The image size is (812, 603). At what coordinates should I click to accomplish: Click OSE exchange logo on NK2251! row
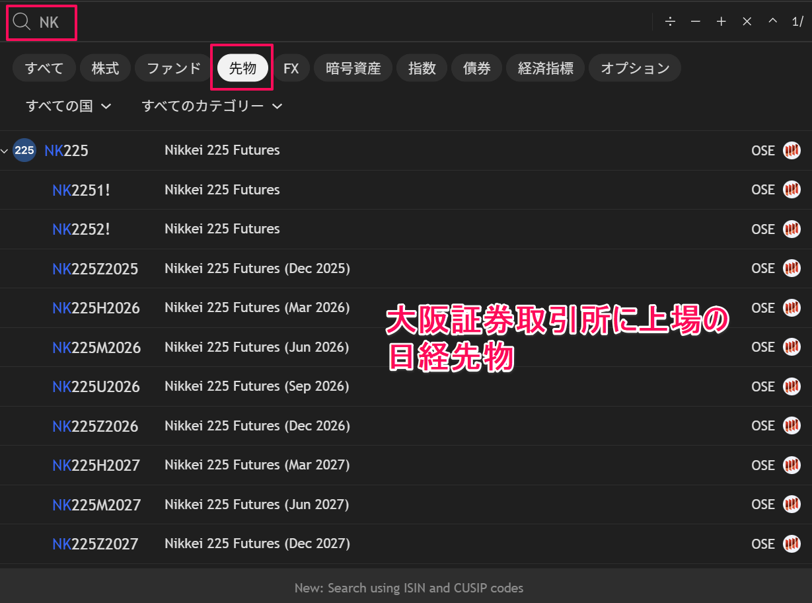pos(791,190)
